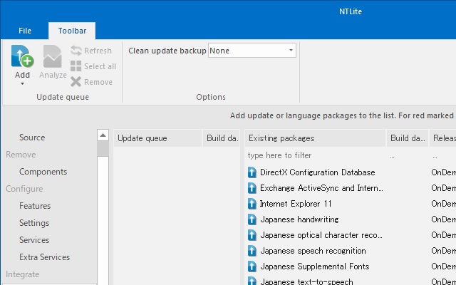Sort by the Update queue column header
456x285 pixels.
pyautogui.click(x=157, y=138)
